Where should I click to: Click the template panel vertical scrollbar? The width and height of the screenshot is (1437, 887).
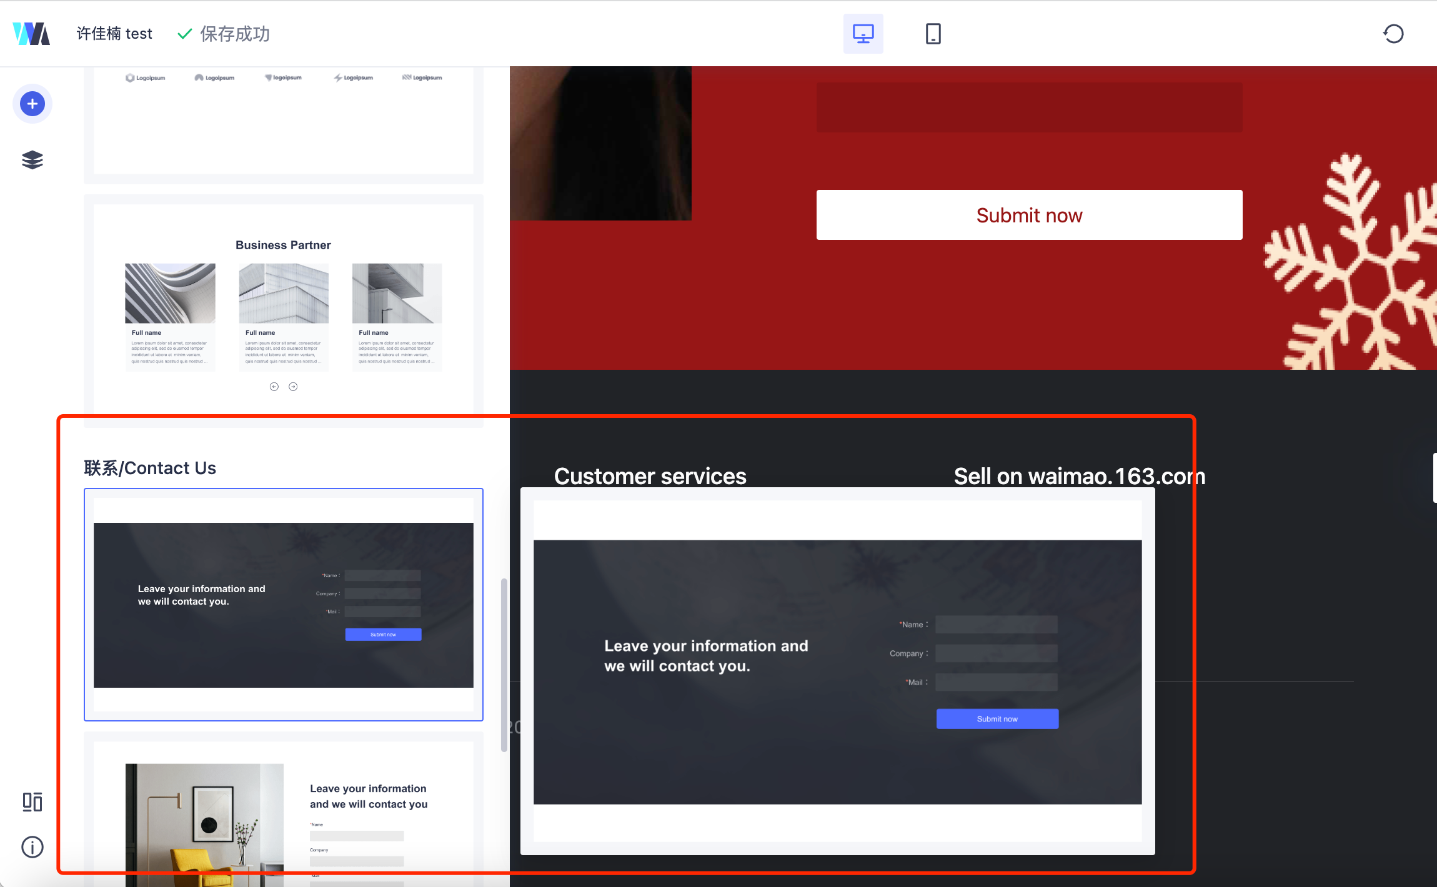point(504,665)
